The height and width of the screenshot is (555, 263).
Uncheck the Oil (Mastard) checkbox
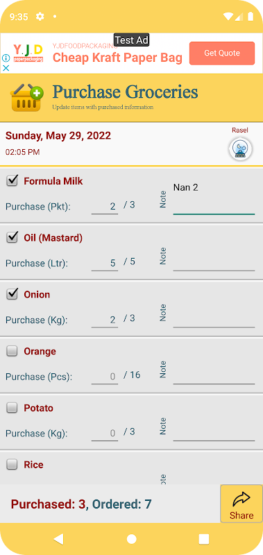coord(12,237)
